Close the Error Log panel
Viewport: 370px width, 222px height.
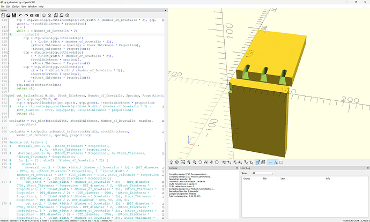(x=368, y=168)
